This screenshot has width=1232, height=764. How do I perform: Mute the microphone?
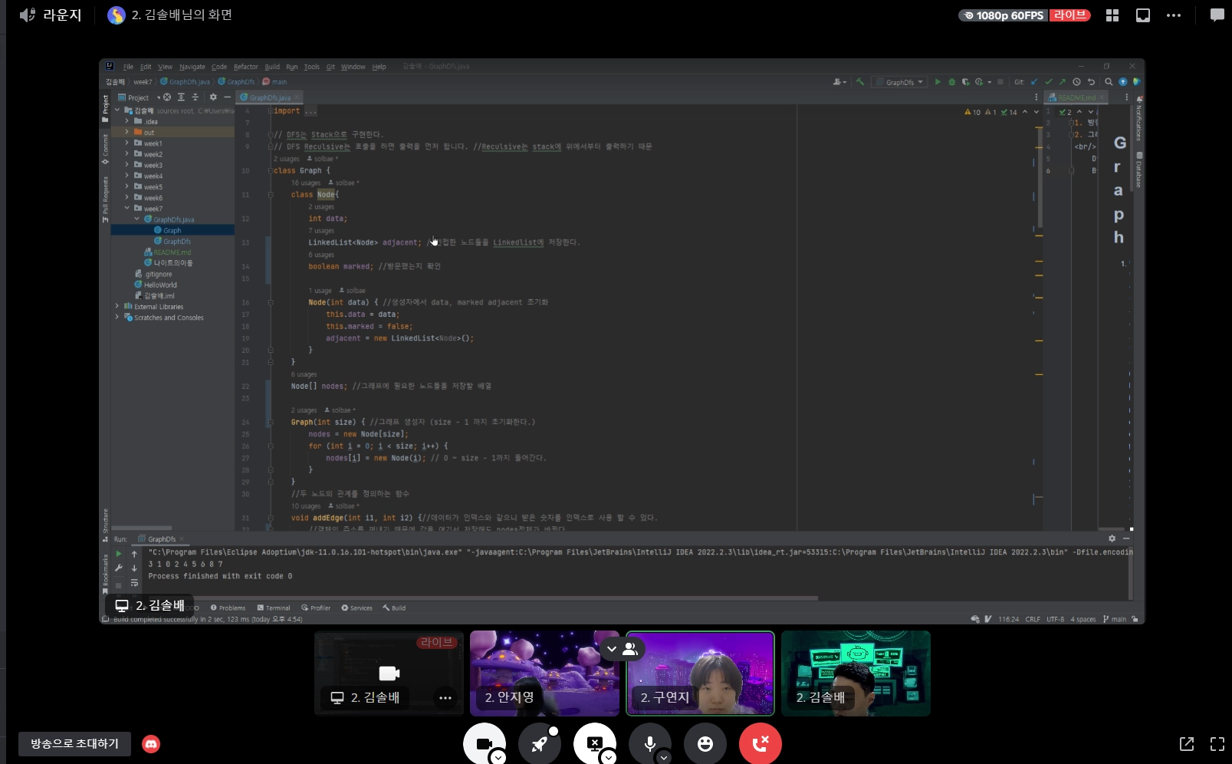[649, 743]
